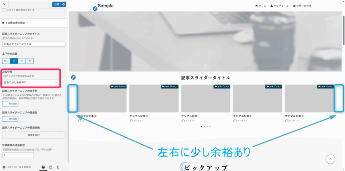Screen dimensions: 345x171
Task: Click the author avatar under サンプル記事⑨
Action: [235, 121]
